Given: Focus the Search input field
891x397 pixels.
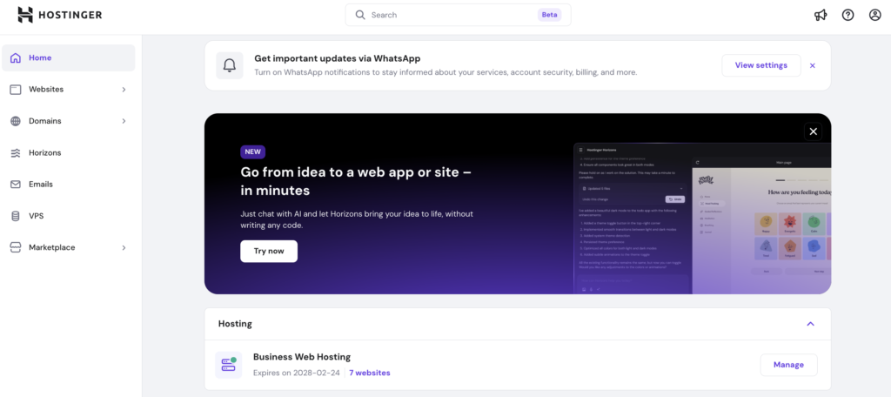Looking at the screenshot, I should tap(458, 15).
